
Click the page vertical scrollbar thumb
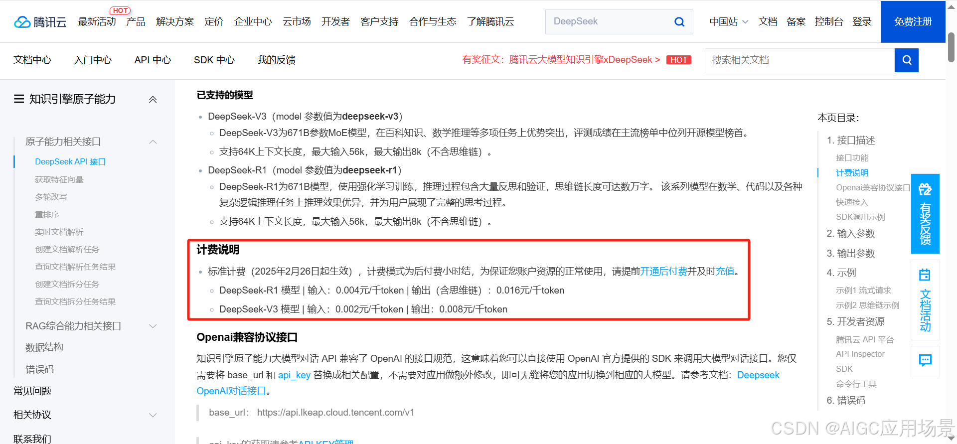952,47
